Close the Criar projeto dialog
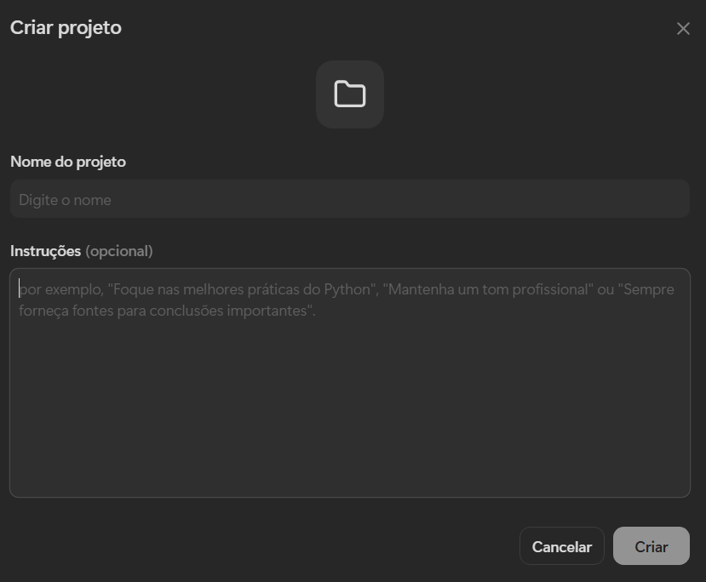 pos(683,29)
